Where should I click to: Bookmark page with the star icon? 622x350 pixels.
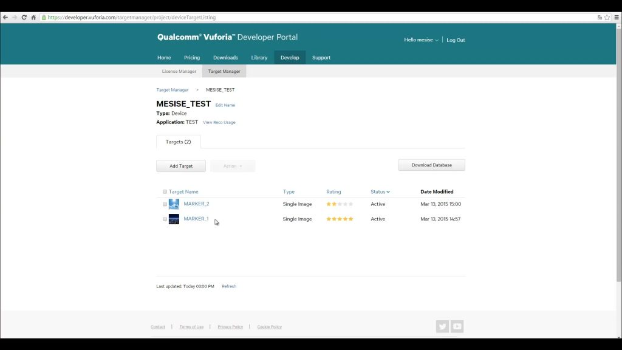607,18
